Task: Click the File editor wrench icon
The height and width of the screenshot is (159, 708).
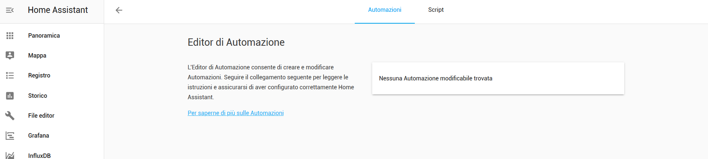Action: (10, 115)
